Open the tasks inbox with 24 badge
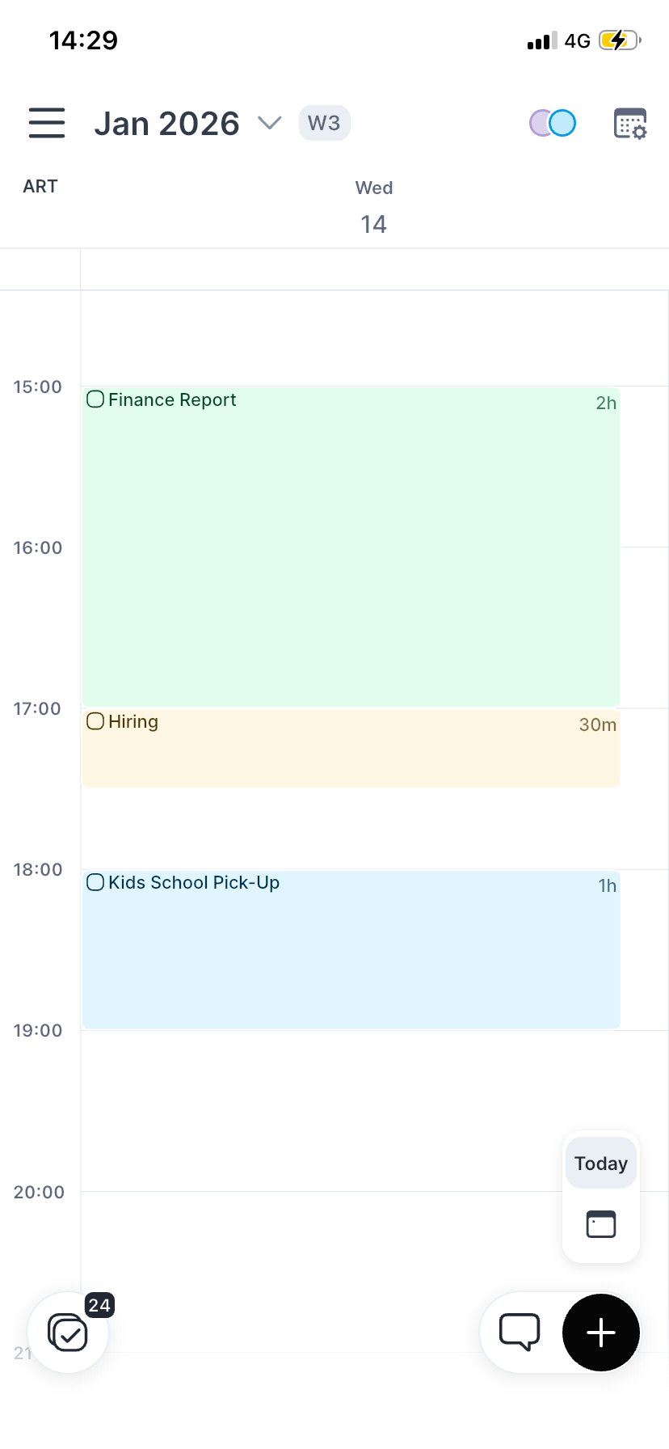 point(68,1333)
